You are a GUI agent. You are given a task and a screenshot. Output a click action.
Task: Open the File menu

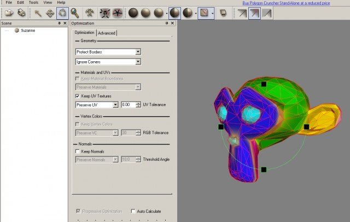coord(9,3)
